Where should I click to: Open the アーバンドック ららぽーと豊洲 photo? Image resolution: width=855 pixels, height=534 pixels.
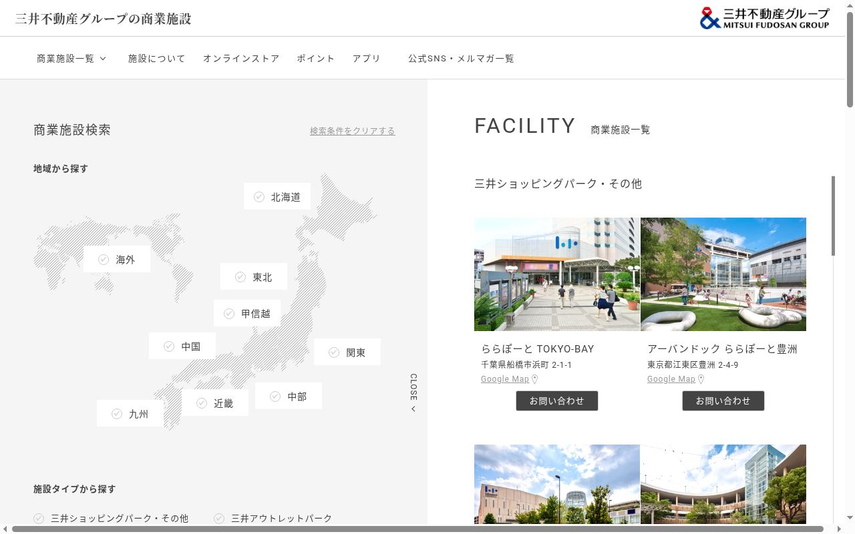click(x=723, y=274)
